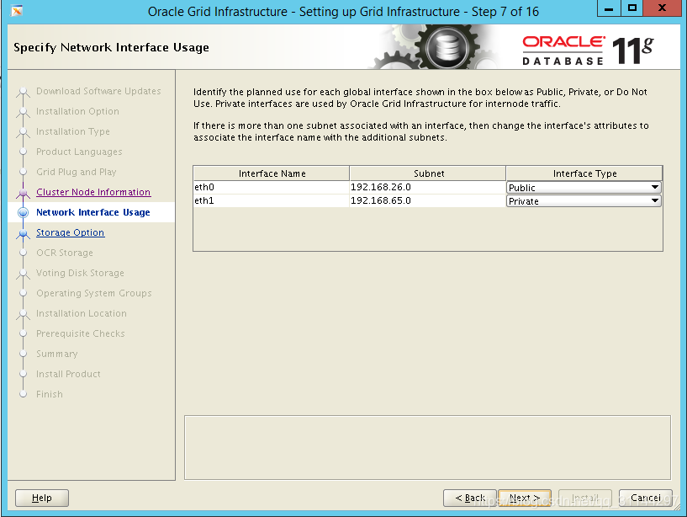This screenshot has width=687, height=517.
Task: Cancel the Grid Infrastructure installer
Action: (x=646, y=498)
